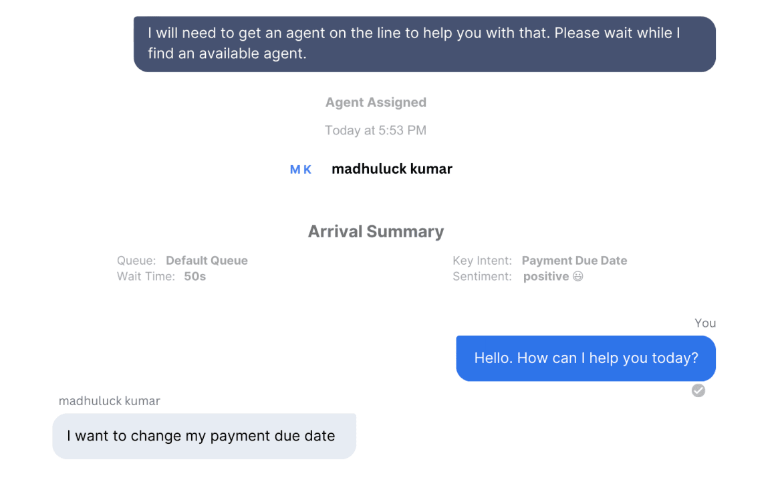Click the sender name above the customer message
This screenshot has width=782, height=486.
click(110, 401)
